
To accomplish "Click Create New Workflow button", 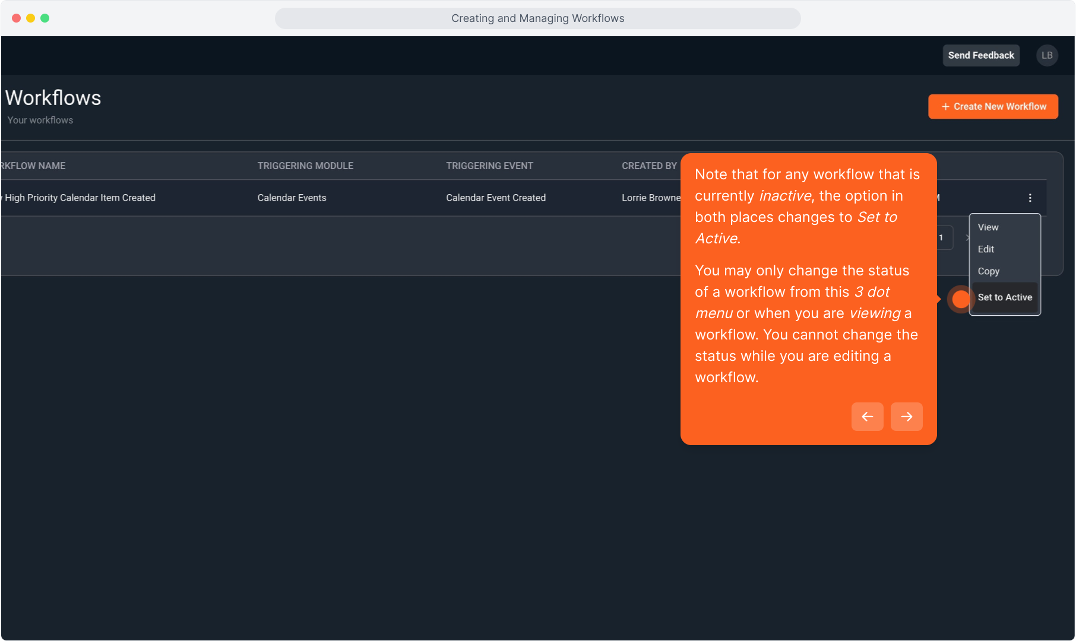I will point(993,107).
